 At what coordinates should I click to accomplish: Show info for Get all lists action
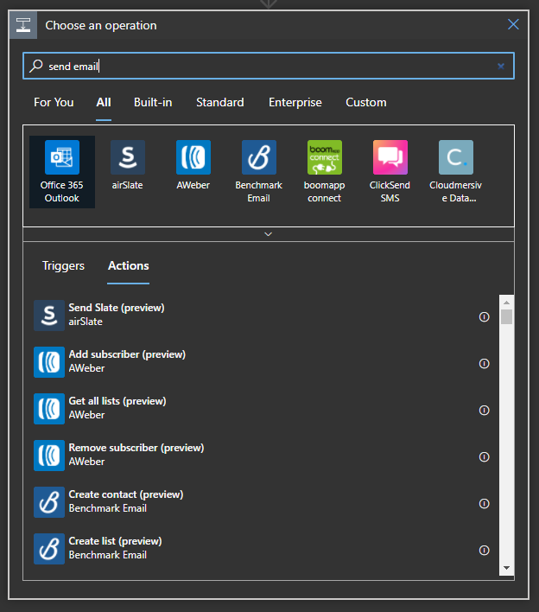(484, 411)
